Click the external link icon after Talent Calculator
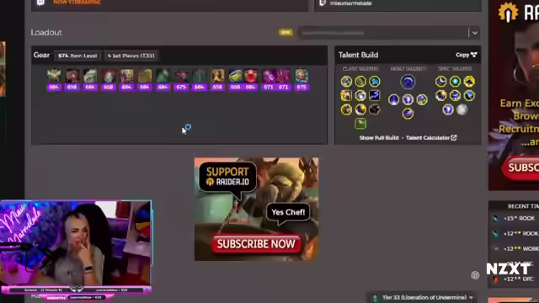This screenshot has height=303, width=539. pos(454,138)
